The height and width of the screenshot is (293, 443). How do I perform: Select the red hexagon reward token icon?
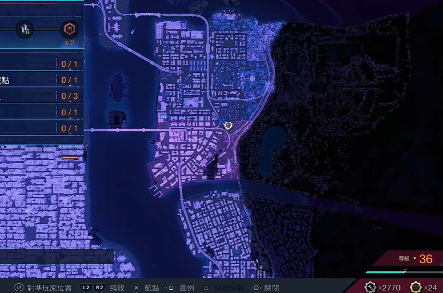tap(70, 29)
